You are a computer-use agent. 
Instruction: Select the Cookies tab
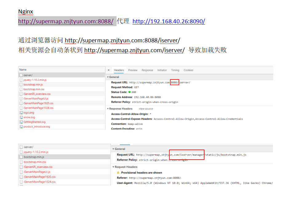click(188, 70)
